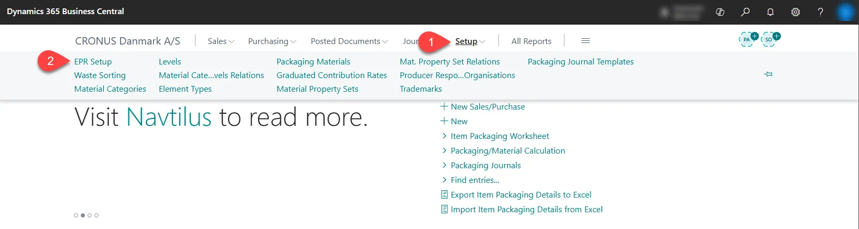Select the second carousel dot indicator
The width and height of the screenshot is (859, 229).
click(x=83, y=215)
